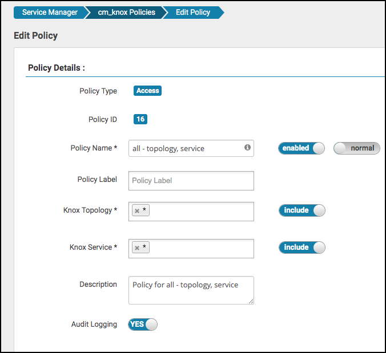Click the Policy Details section header
Viewport: 386px width, 353px height.
56,68
